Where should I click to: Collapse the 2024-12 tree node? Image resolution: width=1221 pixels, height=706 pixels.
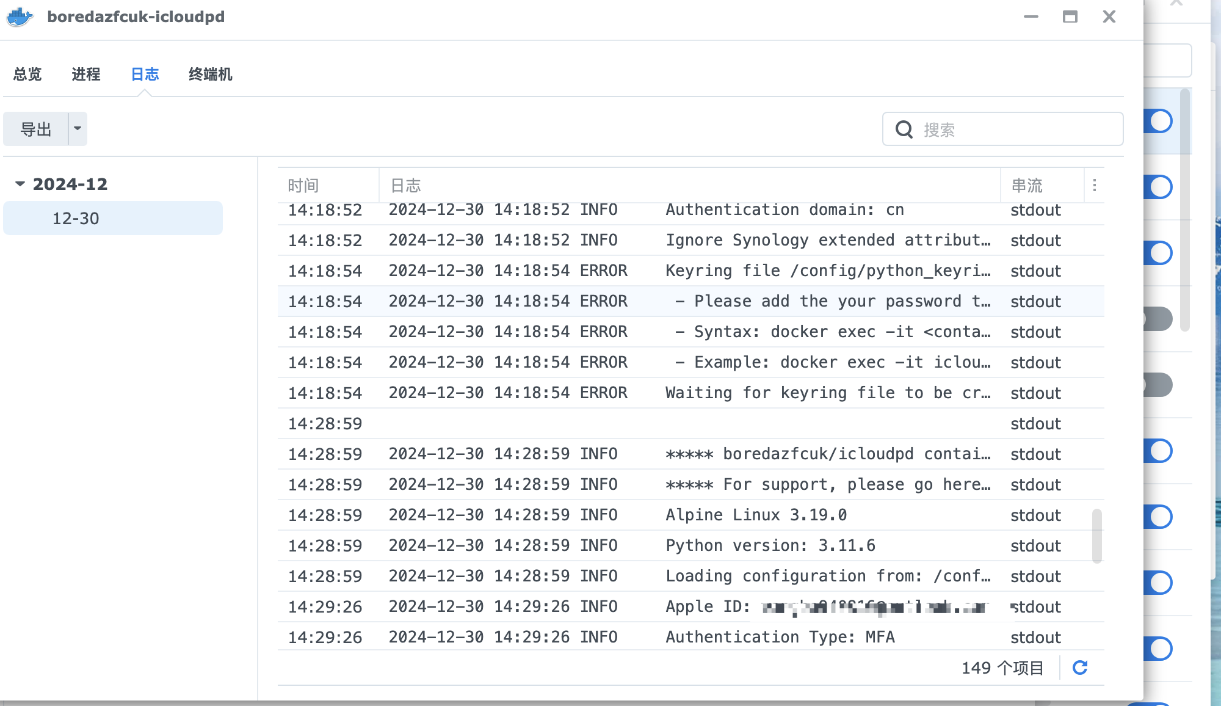(20, 184)
